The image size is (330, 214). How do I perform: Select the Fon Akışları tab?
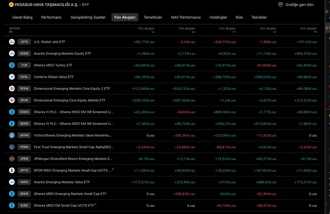click(125, 17)
